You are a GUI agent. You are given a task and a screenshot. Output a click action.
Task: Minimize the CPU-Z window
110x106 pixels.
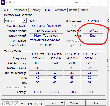77,2
